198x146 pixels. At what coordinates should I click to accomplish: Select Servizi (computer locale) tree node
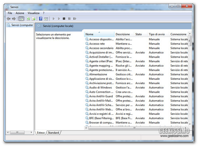pyautogui.click(x=20, y=25)
